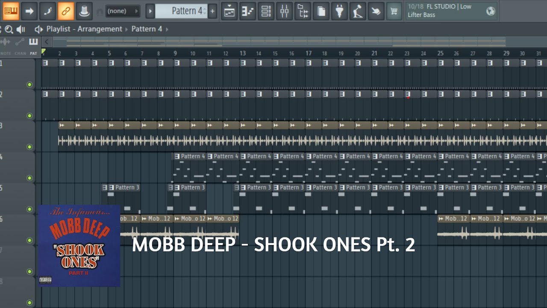Click the playlist overview scrollbar
547x308 pixels.
coord(279,42)
